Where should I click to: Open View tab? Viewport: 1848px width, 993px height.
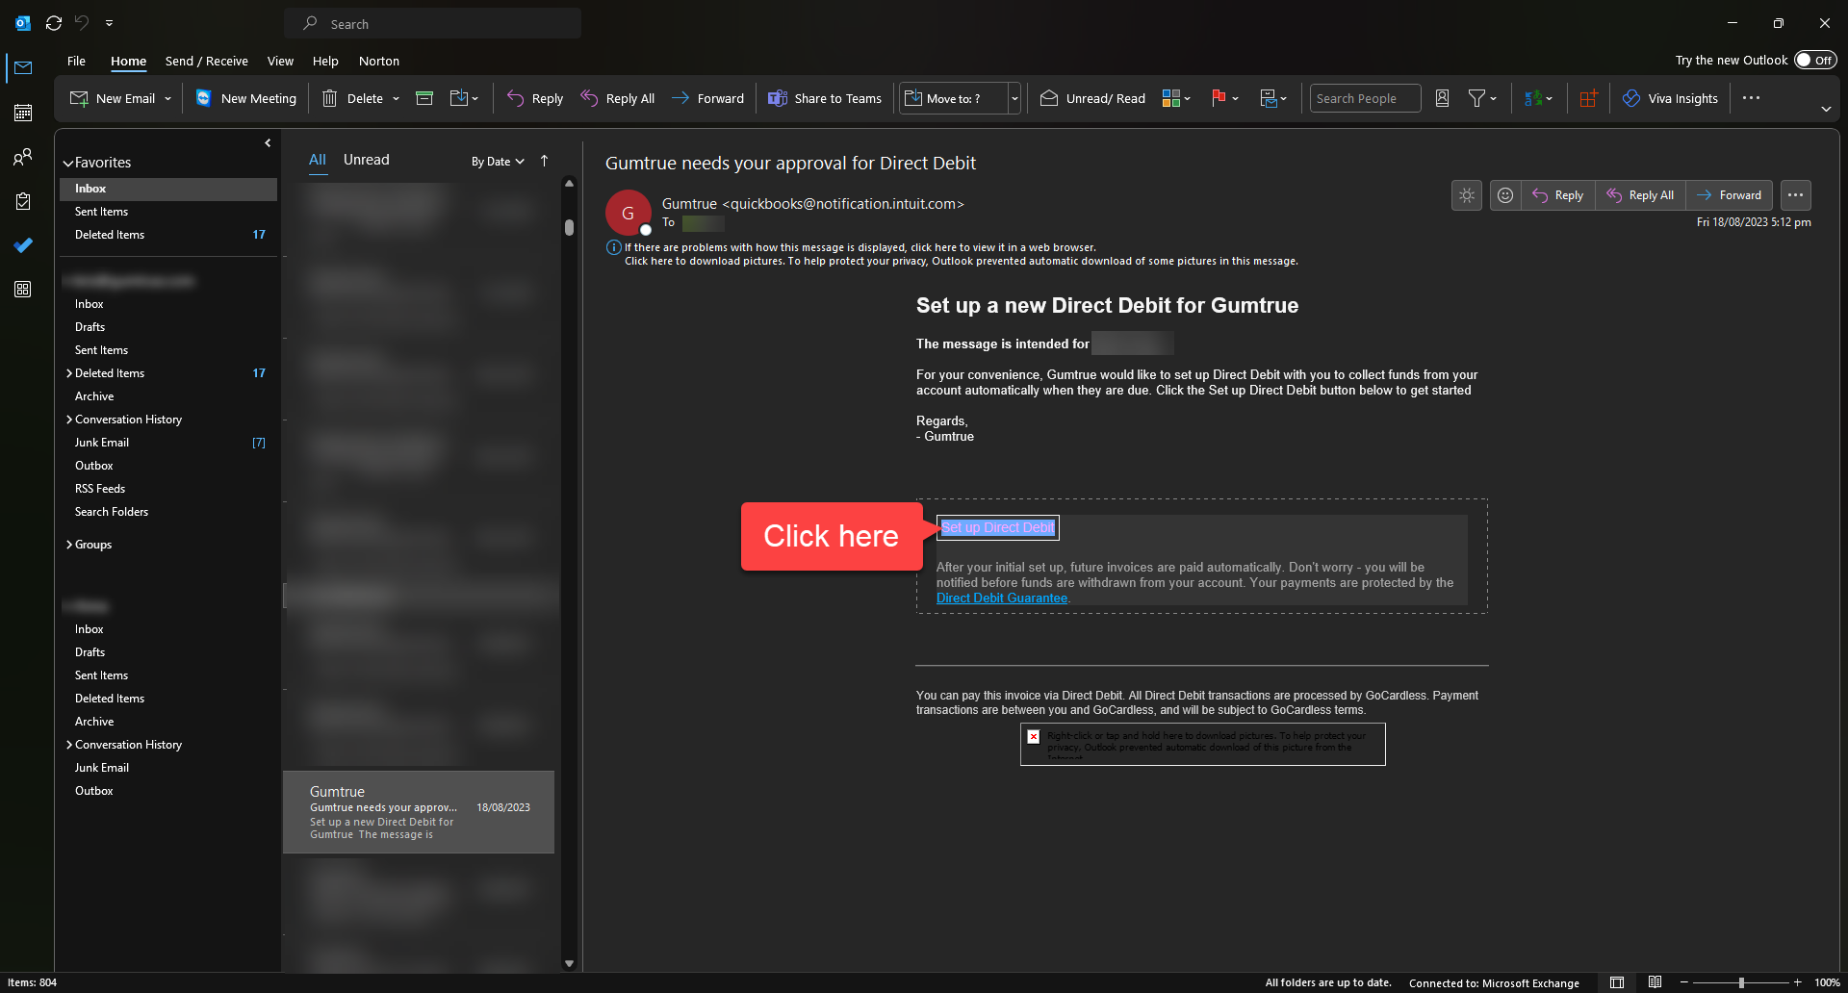point(280,61)
